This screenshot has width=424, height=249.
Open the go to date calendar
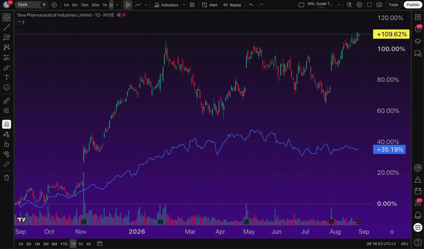tap(100, 244)
